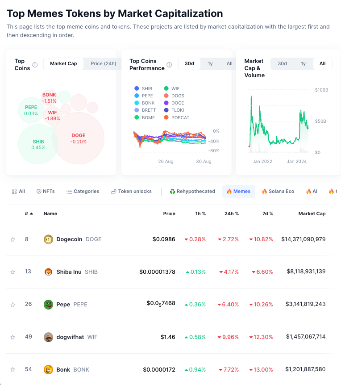Select the Memes tab
The image size is (341, 385).
click(x=238, y=192)
